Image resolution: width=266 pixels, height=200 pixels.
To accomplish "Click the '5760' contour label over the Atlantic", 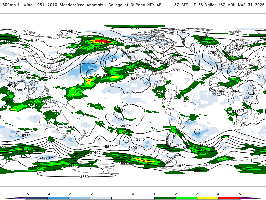I will [177, 70].
